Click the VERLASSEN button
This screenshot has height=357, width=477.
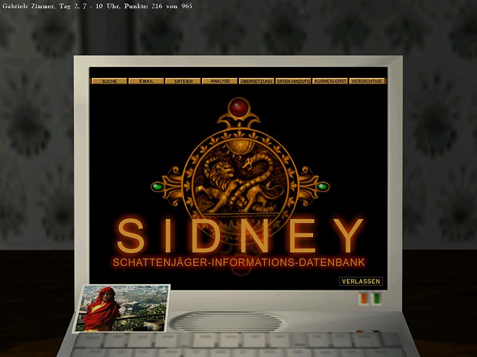point(361,281)
